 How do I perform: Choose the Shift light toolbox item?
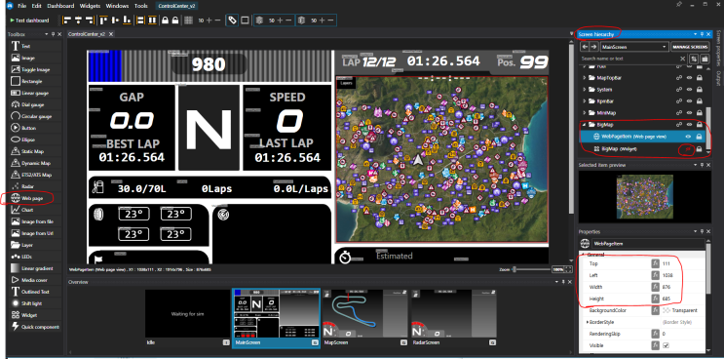click(x=32, y=303)
